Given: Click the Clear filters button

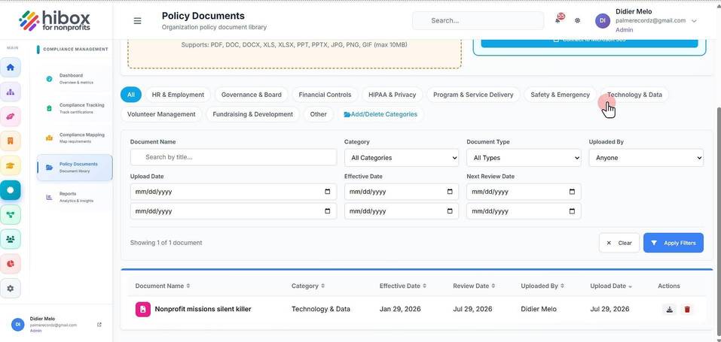Looking at the screenshot, I should (x=619, y=243).
